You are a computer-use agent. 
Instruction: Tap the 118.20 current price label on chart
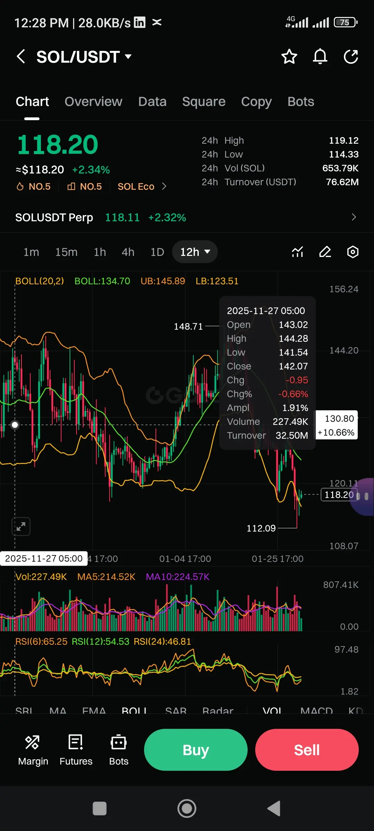point(339,494)
